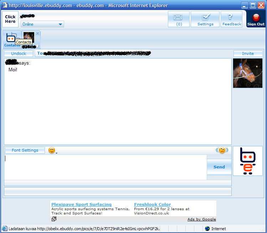Open the smiley emoticon picker
This screenshot has width=267, height=233.
52,150
